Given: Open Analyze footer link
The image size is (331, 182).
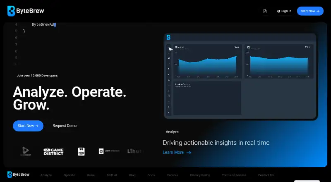Looking at the screenshot, I should tap(46, 175).
